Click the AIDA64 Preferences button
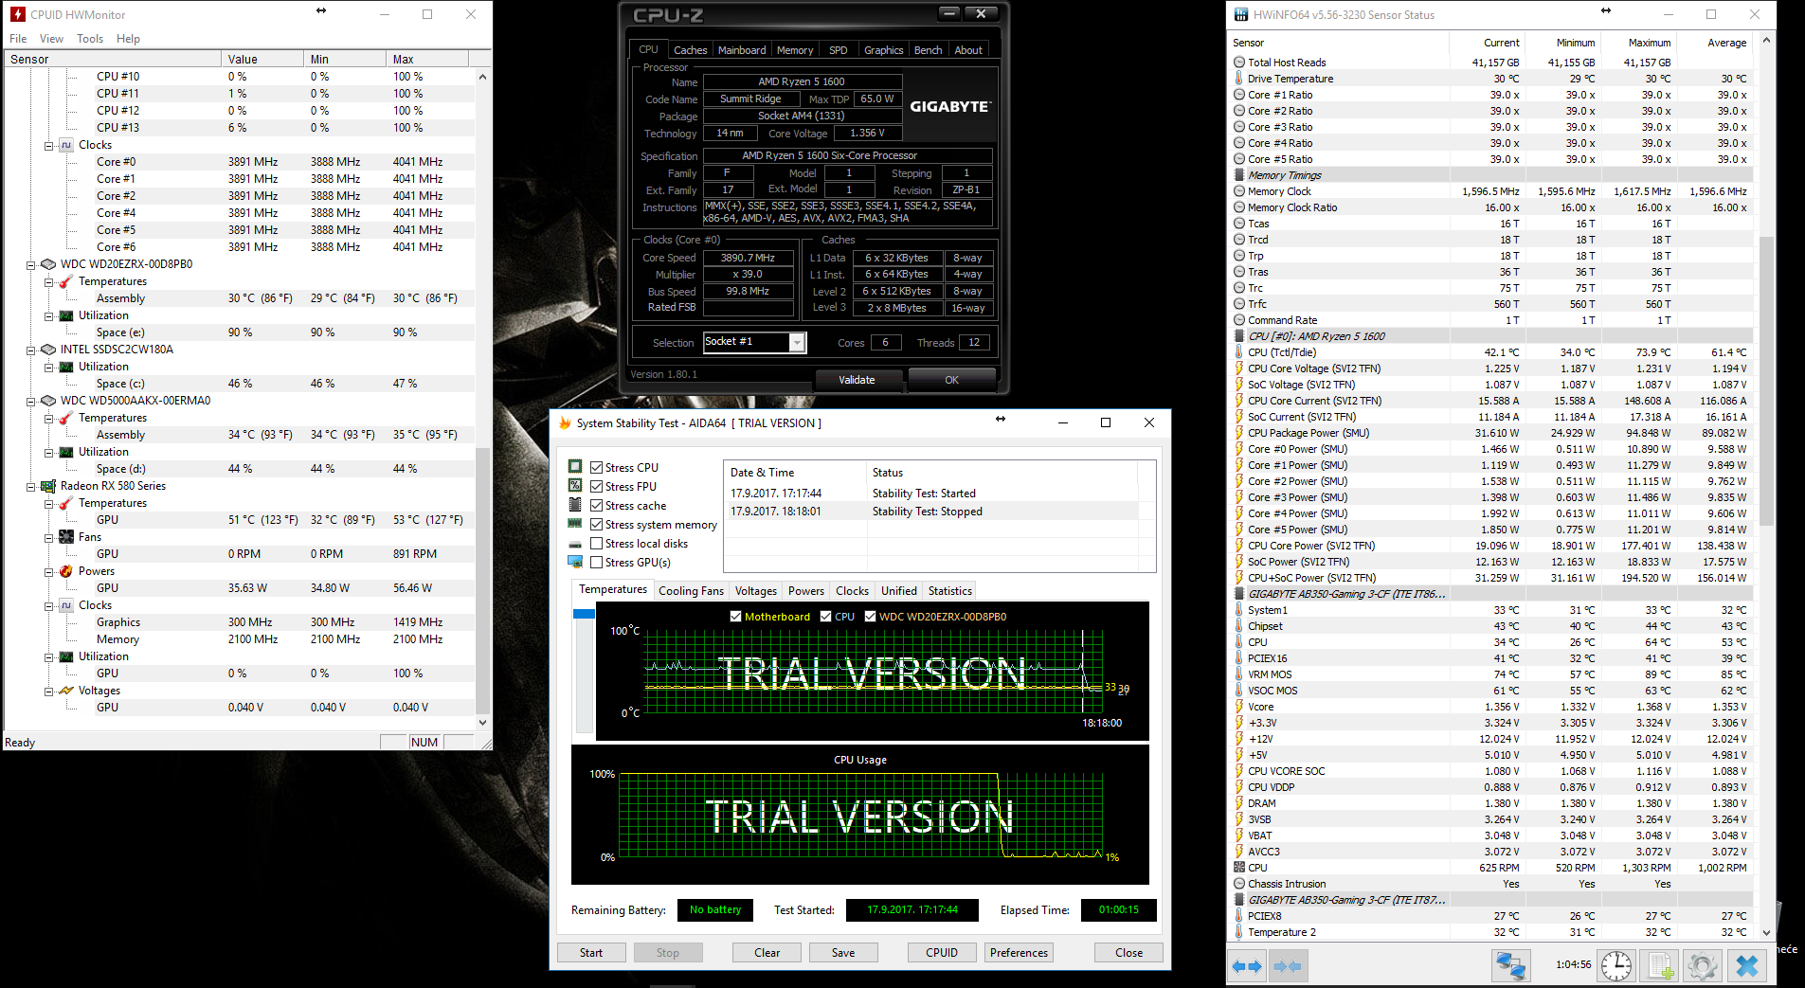Image resolution: width=1805 pixels, height=988 pixels. (1019, 953)
